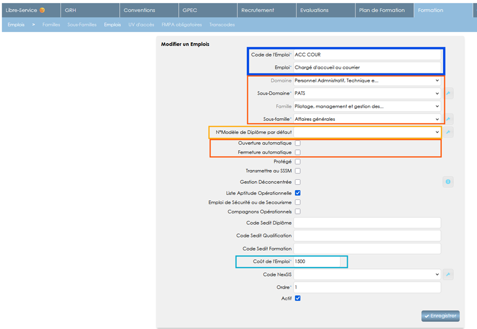Click the wrench icon beside Sous-famille
Viewport: 477px width, 329px height.
pyautogui.click(x=448, y=119)
